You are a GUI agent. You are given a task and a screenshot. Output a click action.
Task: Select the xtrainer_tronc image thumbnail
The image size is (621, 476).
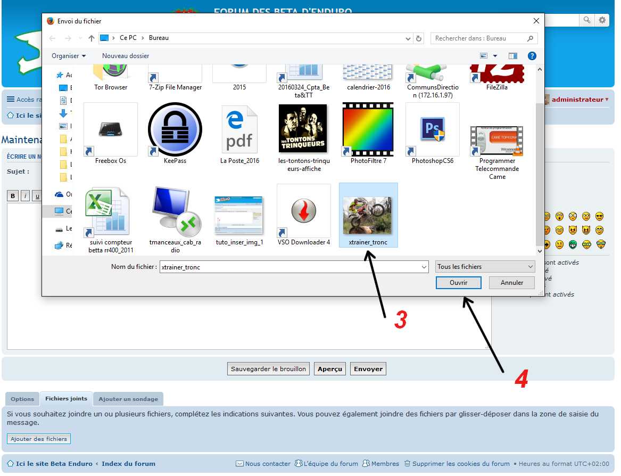click(368, 215)
